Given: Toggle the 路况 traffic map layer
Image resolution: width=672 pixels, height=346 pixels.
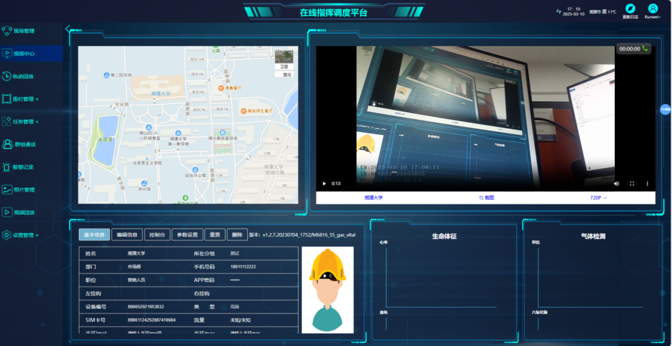Looking at the screenshot, I should (287, 75).
